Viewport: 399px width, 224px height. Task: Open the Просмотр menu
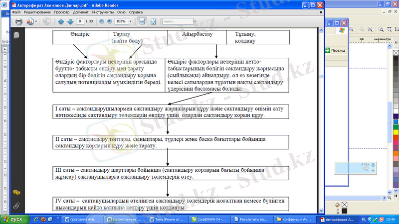tap(61, 12)
